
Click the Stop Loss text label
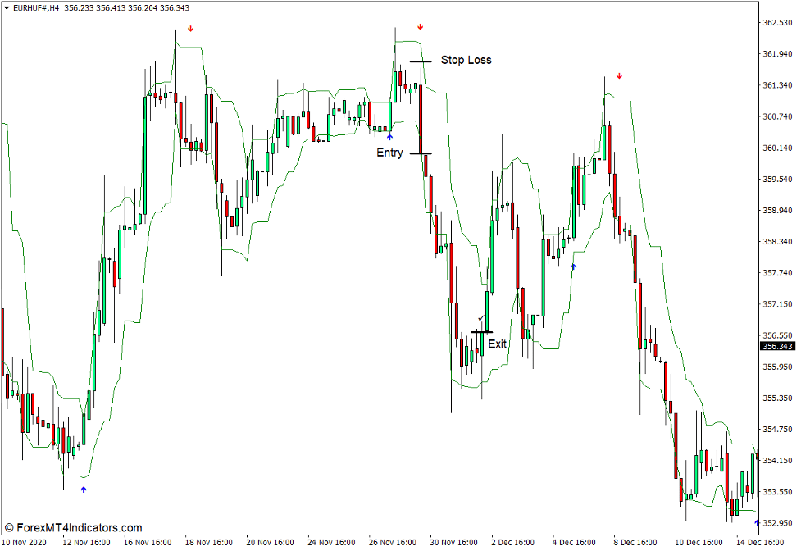[x=466, y=59]
